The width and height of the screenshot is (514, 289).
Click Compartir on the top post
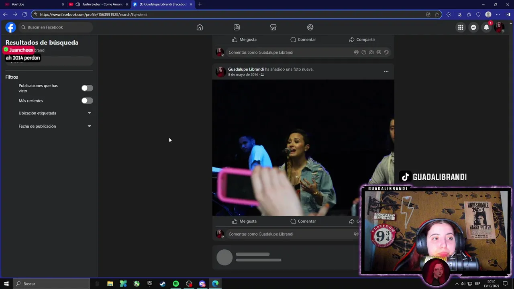(362, 39)
